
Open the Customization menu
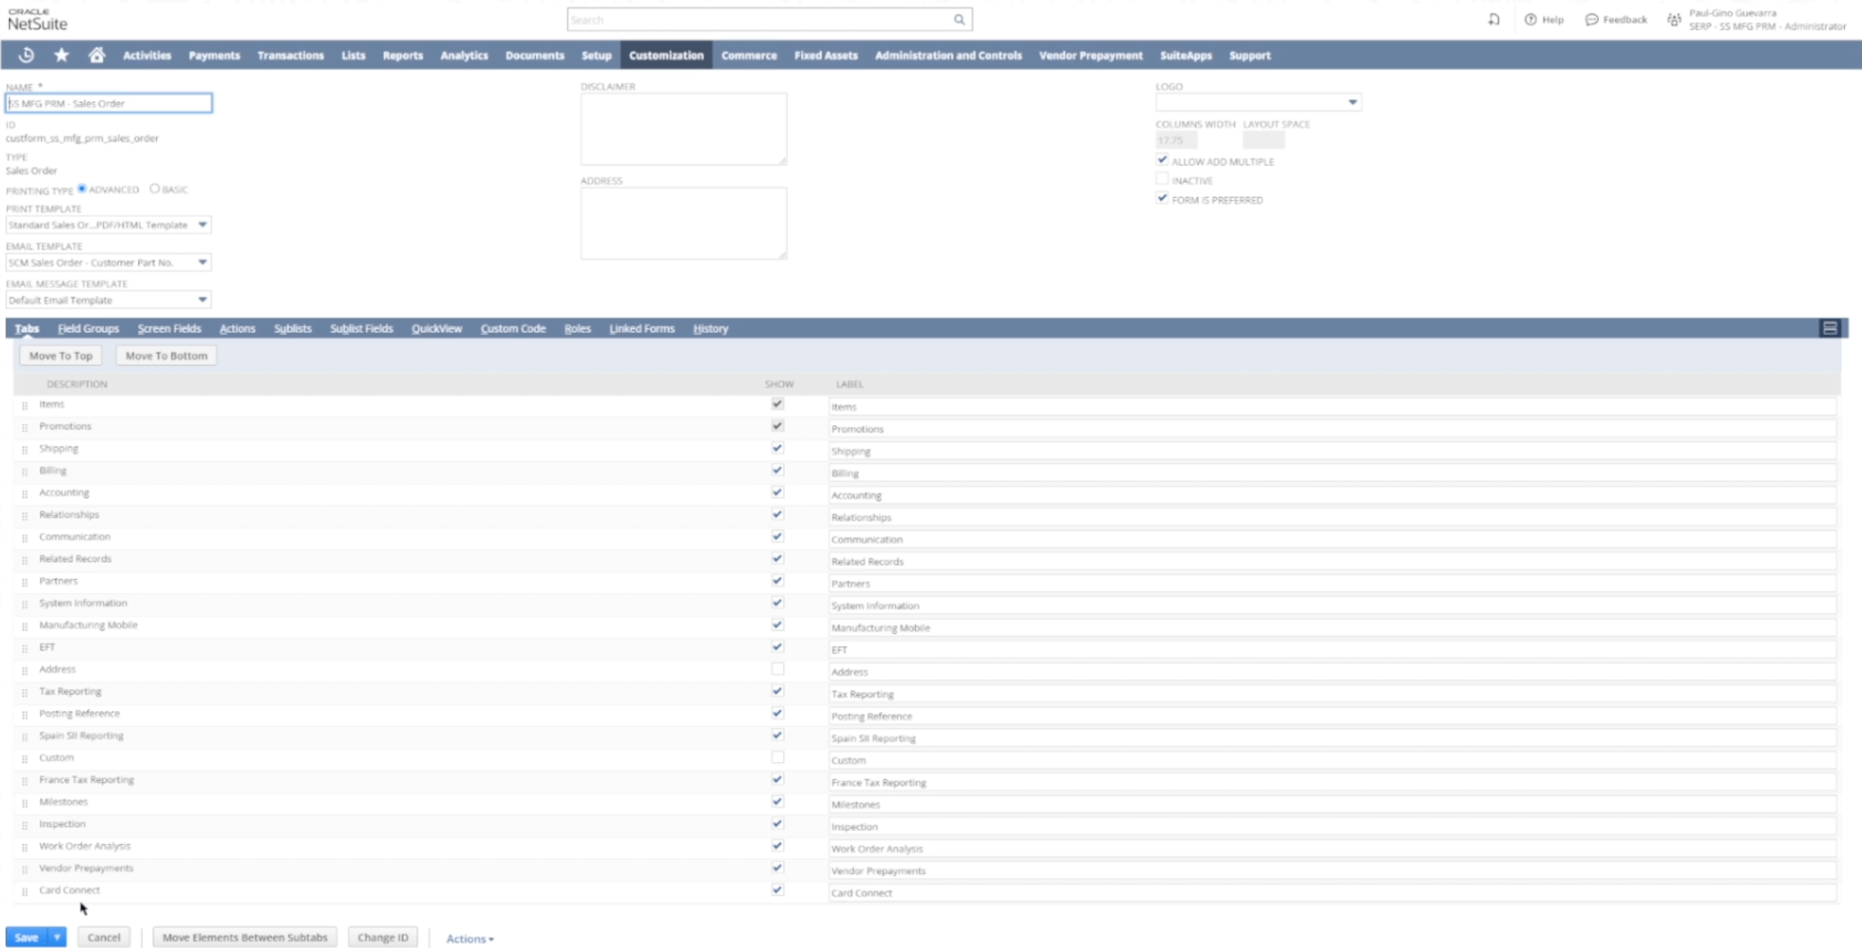(x=665, y=55)
